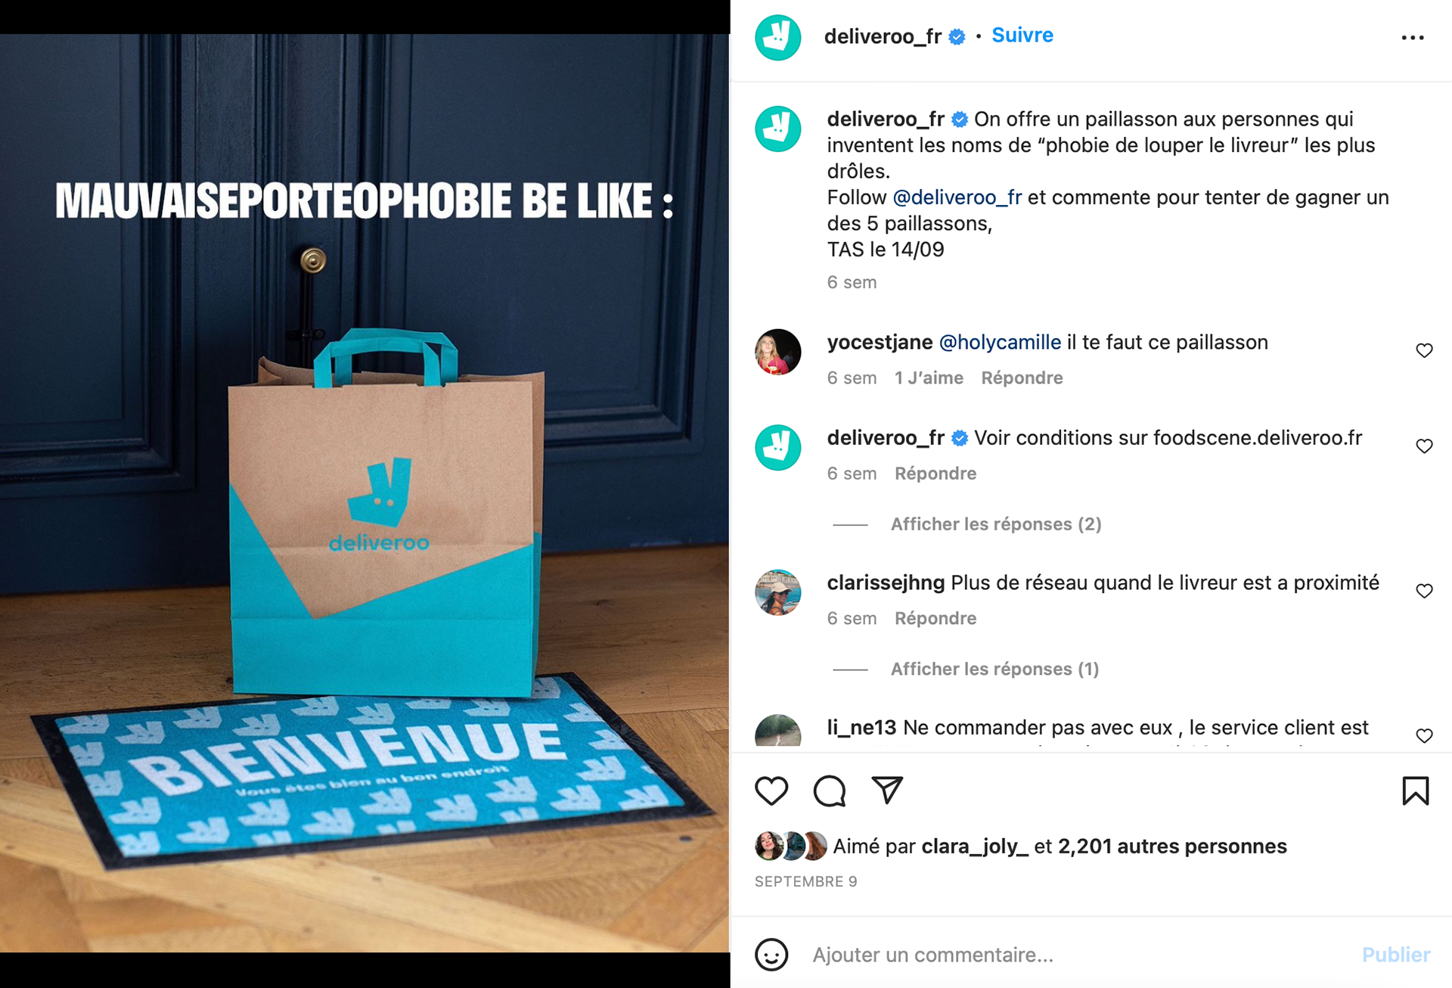The width and height of the screenshot is (1452, 988).
Task: Expand 'Afficher les réponses (2)'
Action: pyautogui.click(x=995, y=524)
